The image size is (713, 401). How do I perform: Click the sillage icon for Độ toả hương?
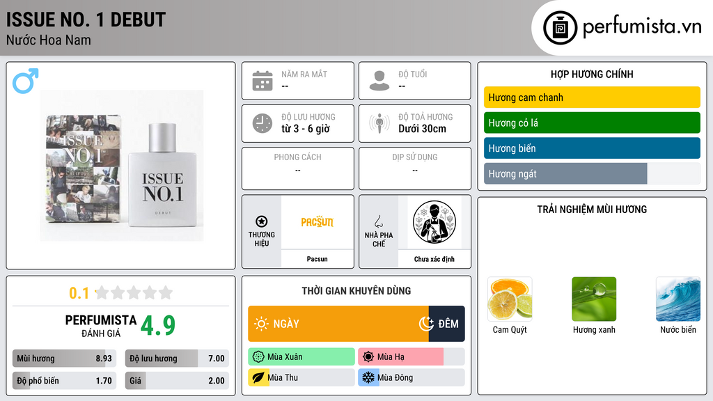click(379, 123)
